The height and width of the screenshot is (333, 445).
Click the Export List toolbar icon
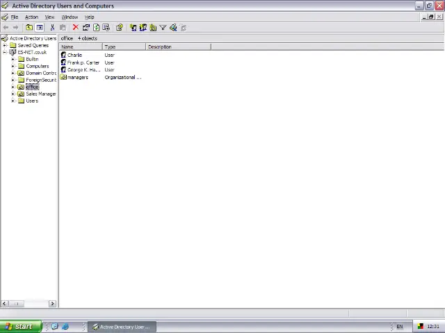click(x=106, y=28)
